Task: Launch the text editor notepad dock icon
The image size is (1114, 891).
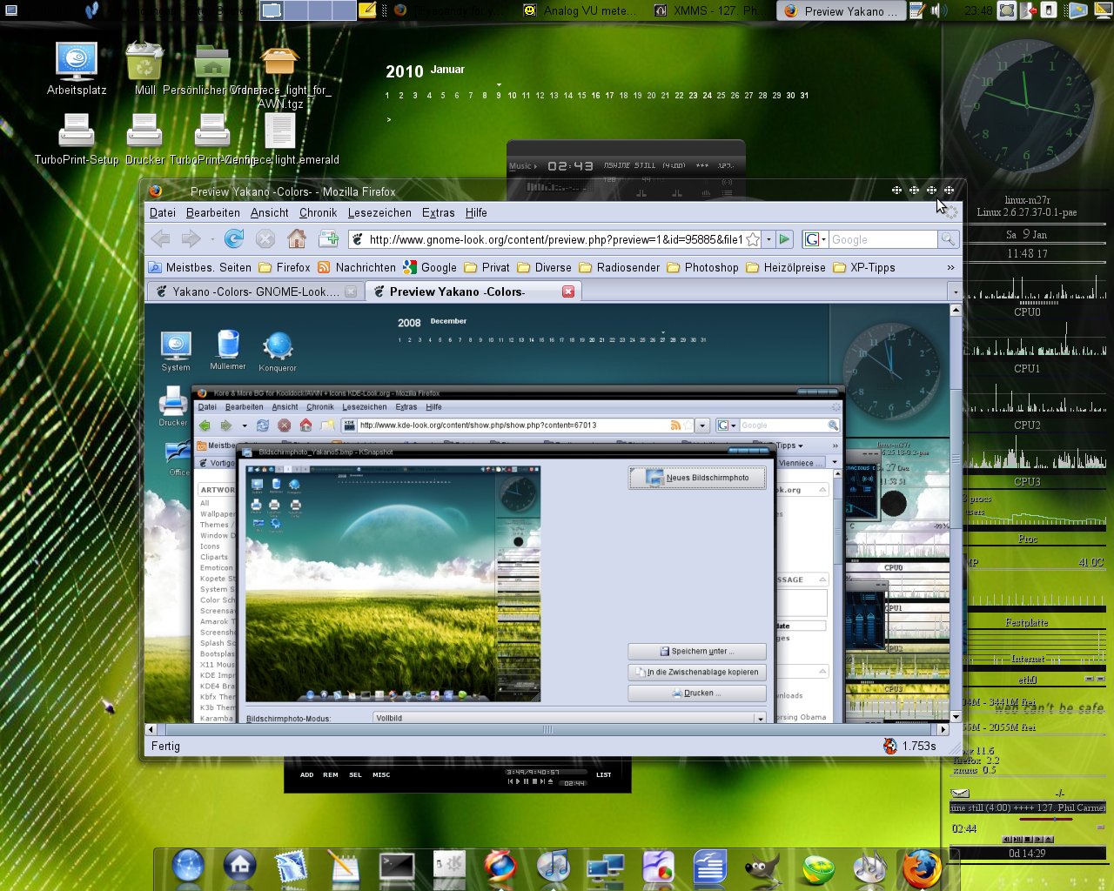Action: [345, 868]
